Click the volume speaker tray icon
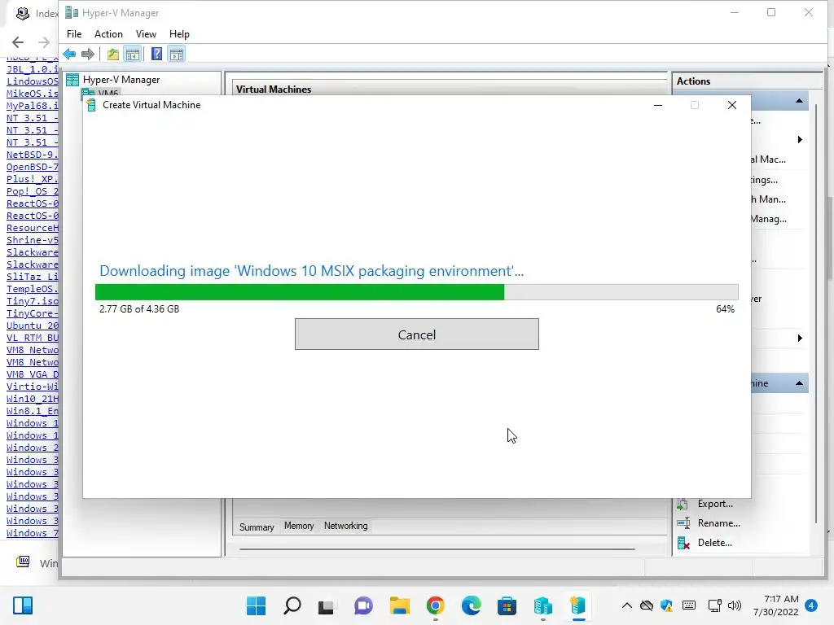The image size is (834, 625). [x=735, y=605]
